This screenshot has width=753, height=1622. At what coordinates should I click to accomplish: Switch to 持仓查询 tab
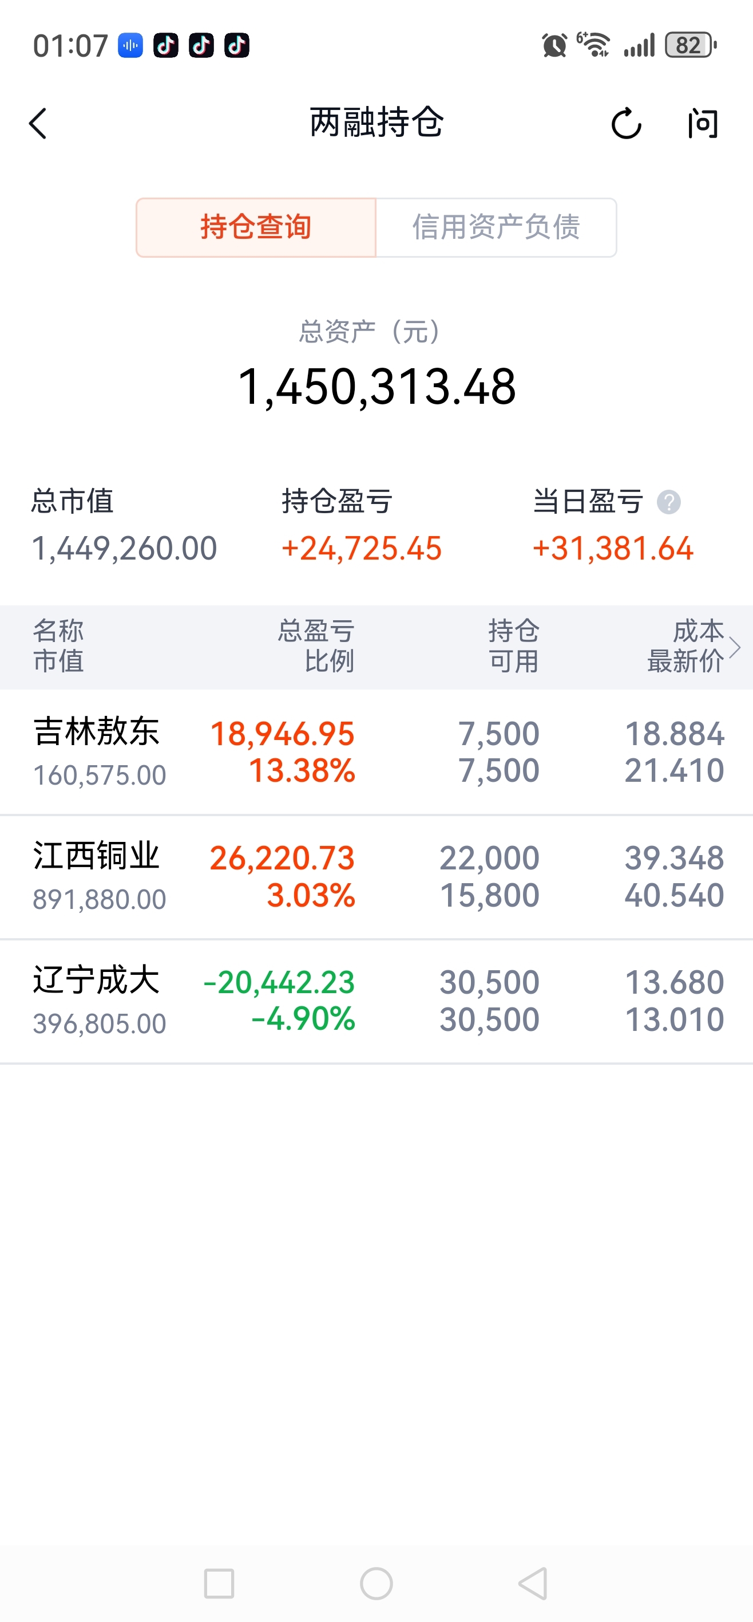point(256,227)
